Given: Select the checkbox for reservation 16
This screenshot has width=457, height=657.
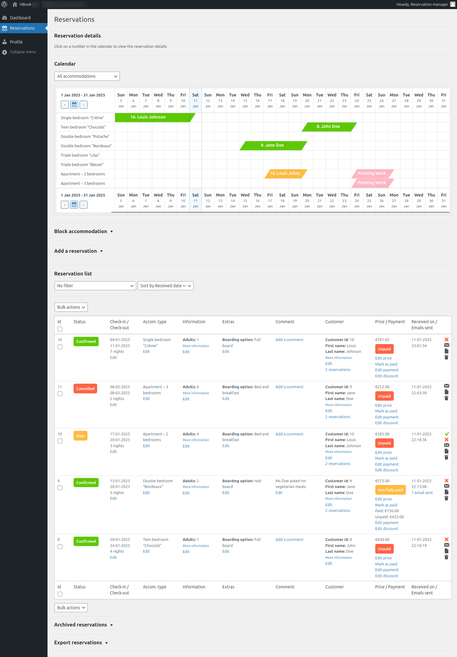Looking at the screenshot, I should [x=60, y=347].
